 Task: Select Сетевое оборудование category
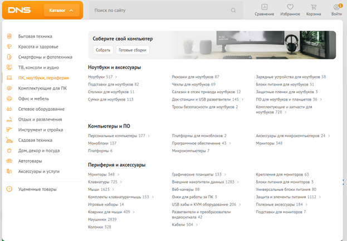(x=41, y=109)
